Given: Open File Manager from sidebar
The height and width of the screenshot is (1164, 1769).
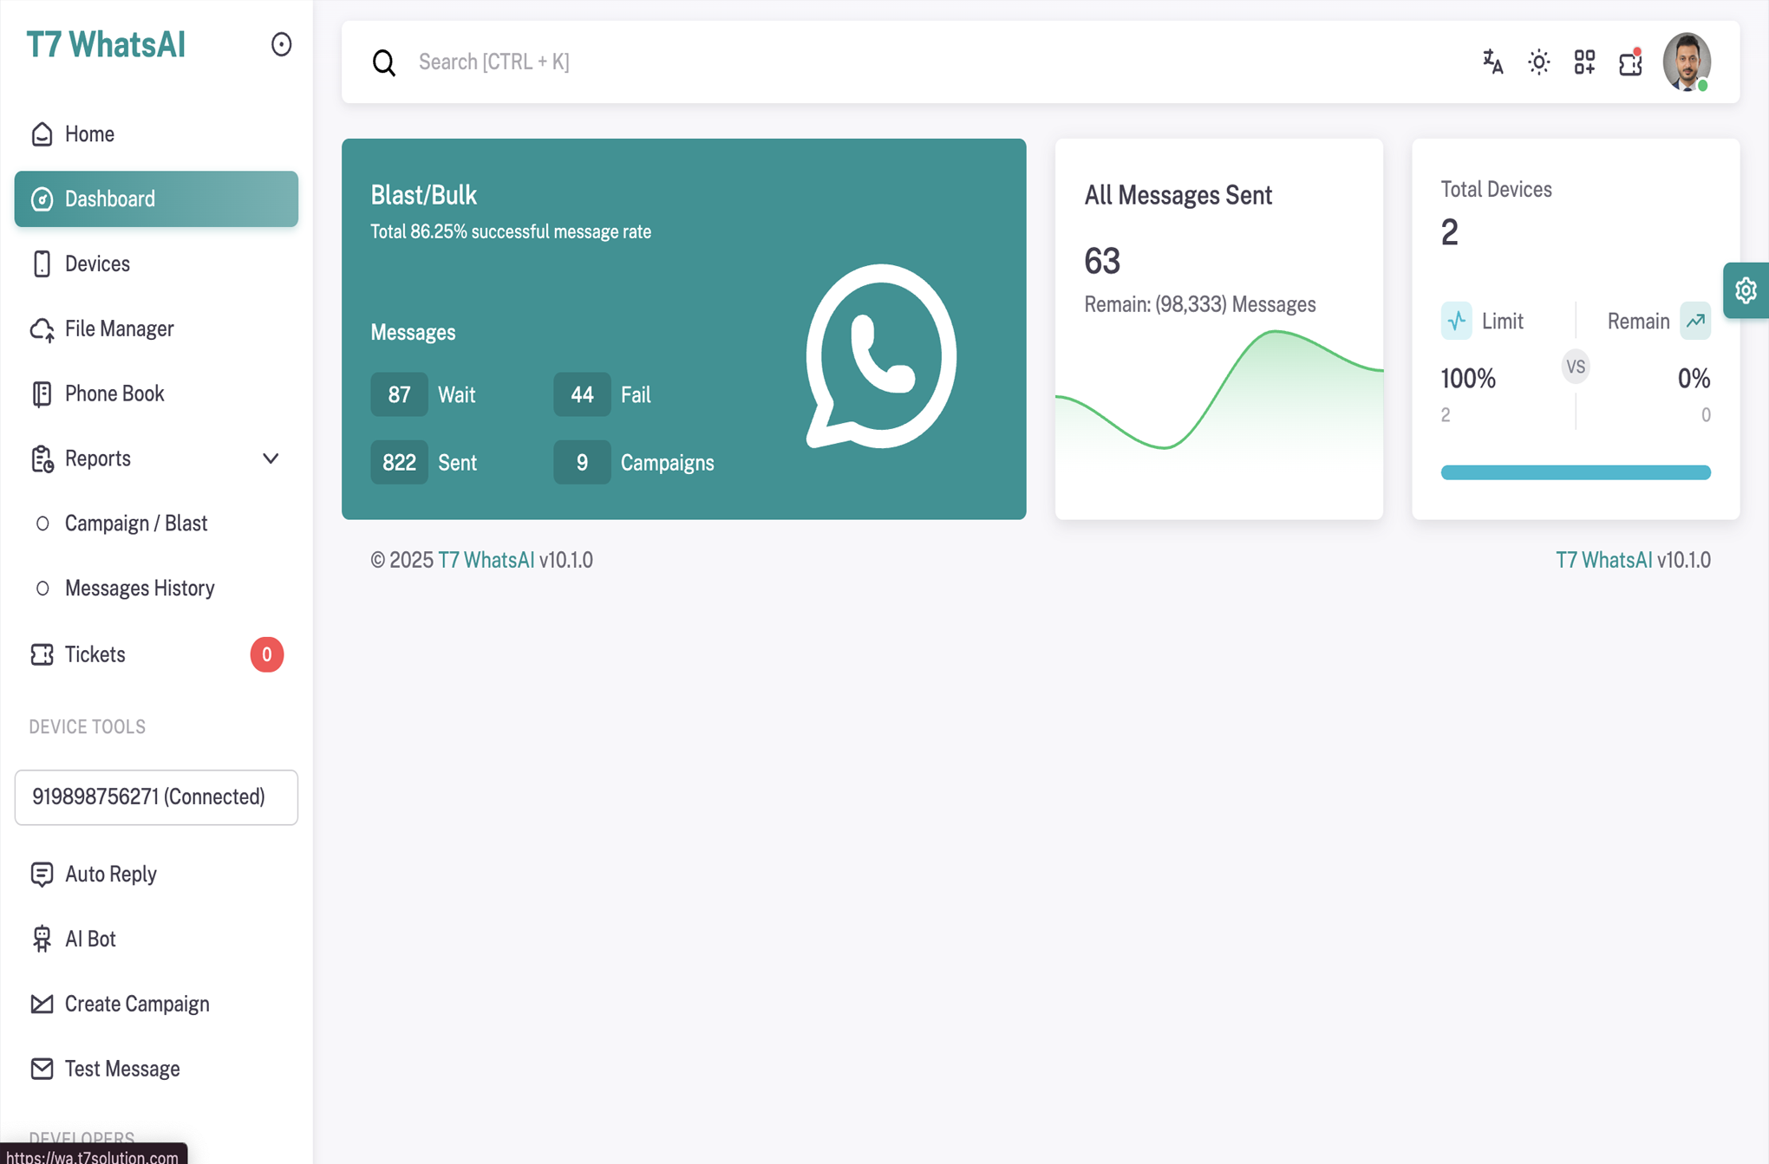Looking at the screenshot, I should [x=119, y=328].
